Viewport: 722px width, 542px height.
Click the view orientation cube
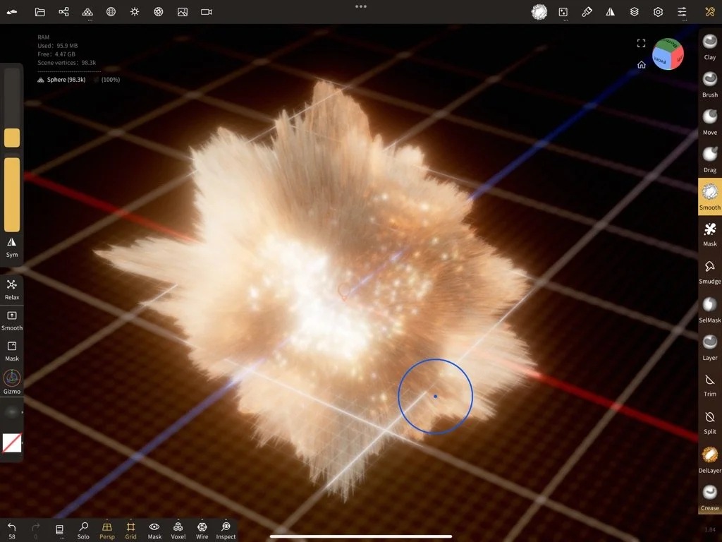point(668,54)
